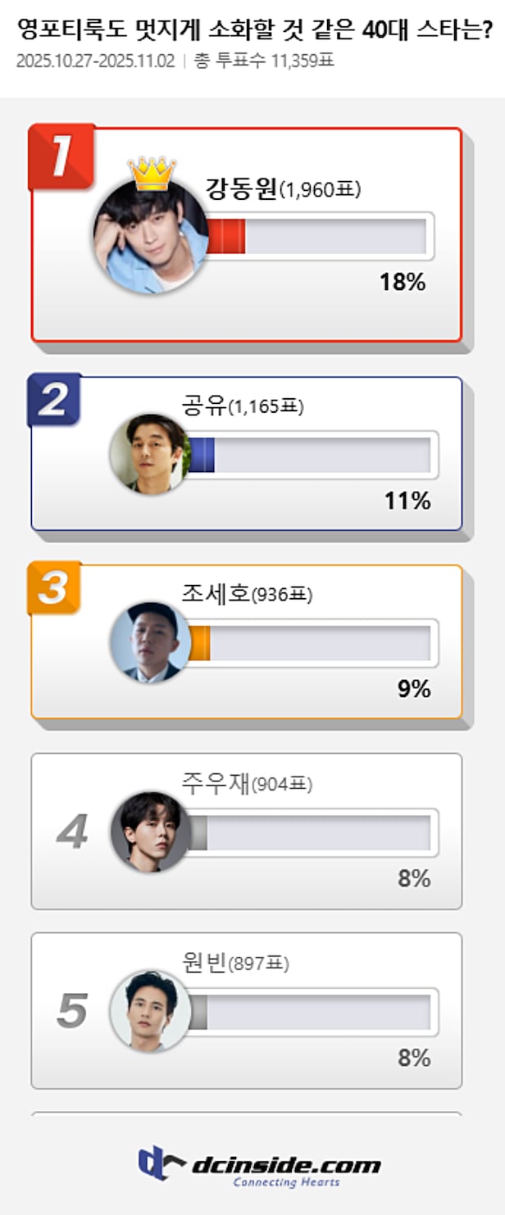The image size is (505, 1215).
Task: Click the orange rank 3 badge
Action: 54,587
